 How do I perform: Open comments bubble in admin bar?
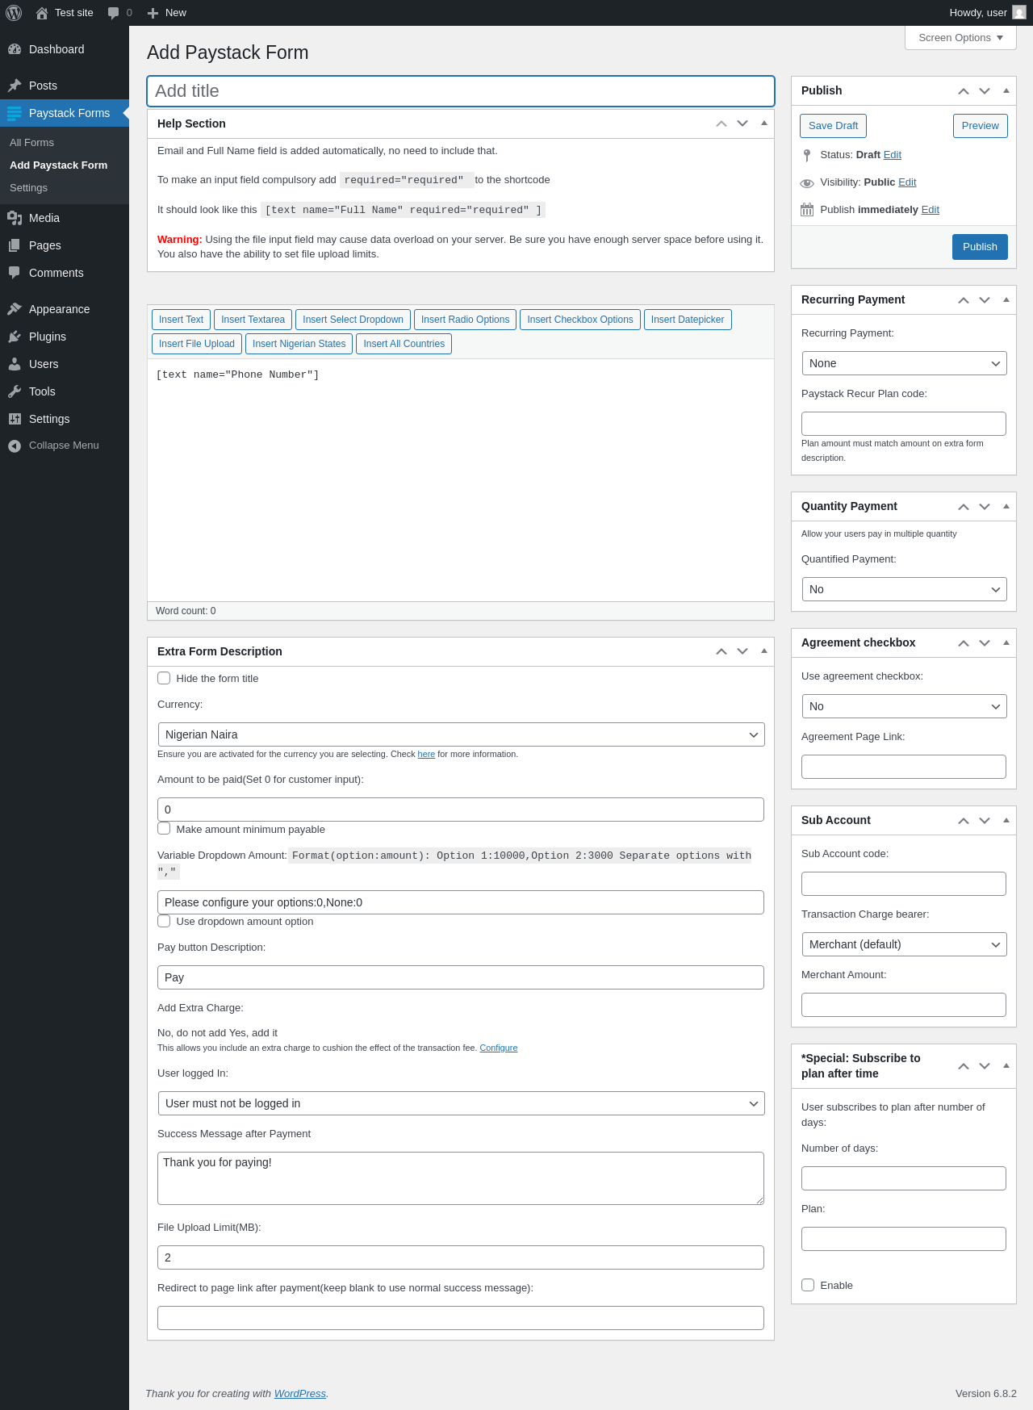tap(113, 13)
